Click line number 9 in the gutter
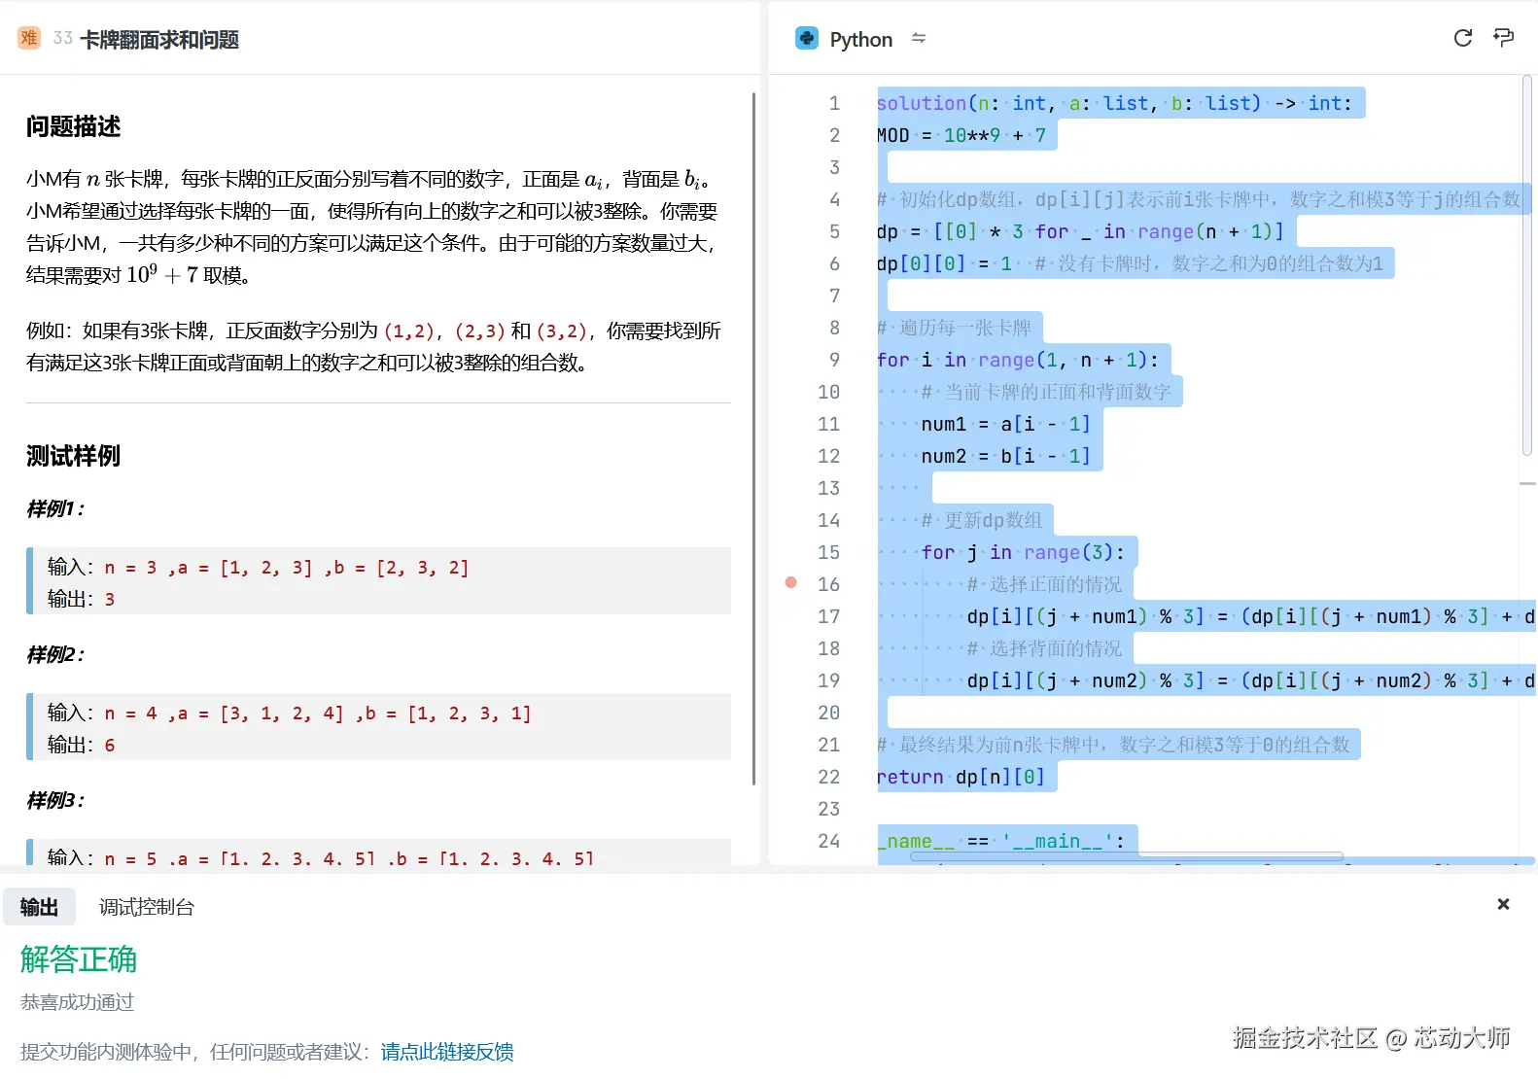1538x1079 pixels. coord(833,360)
